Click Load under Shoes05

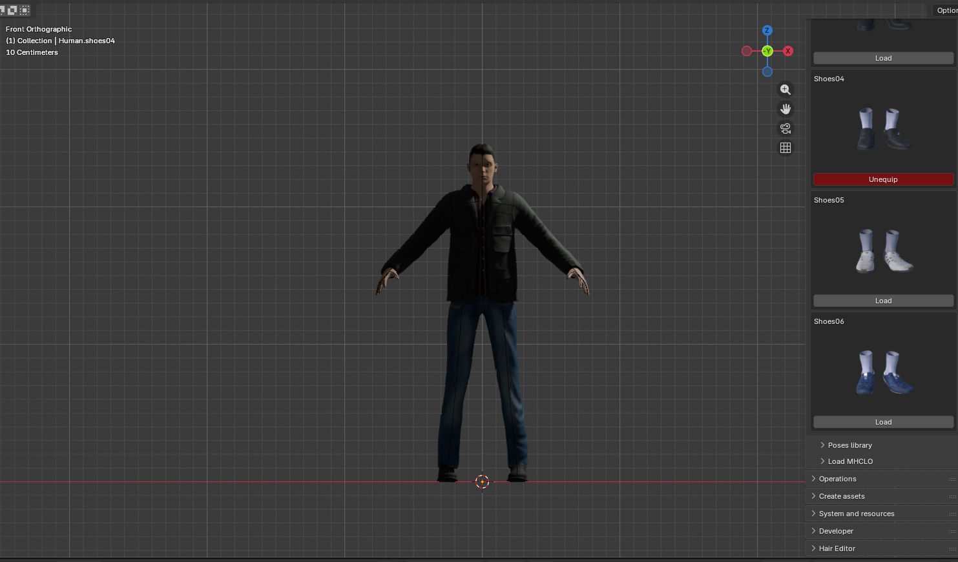coord(883,301)
